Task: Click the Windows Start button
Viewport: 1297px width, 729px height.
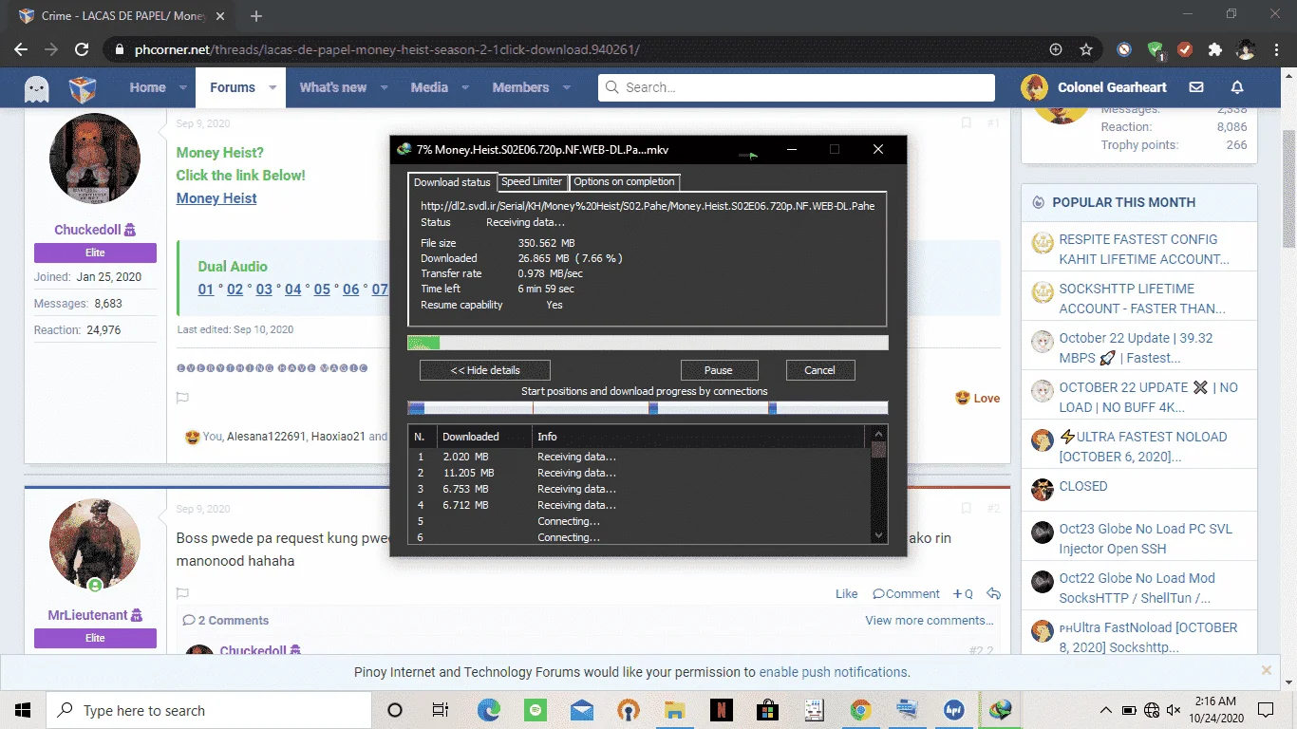Action: 23,710
